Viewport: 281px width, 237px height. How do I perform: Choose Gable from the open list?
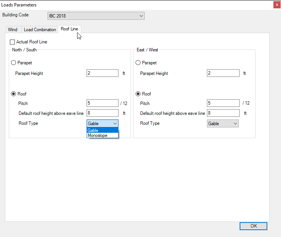[103, 130]
